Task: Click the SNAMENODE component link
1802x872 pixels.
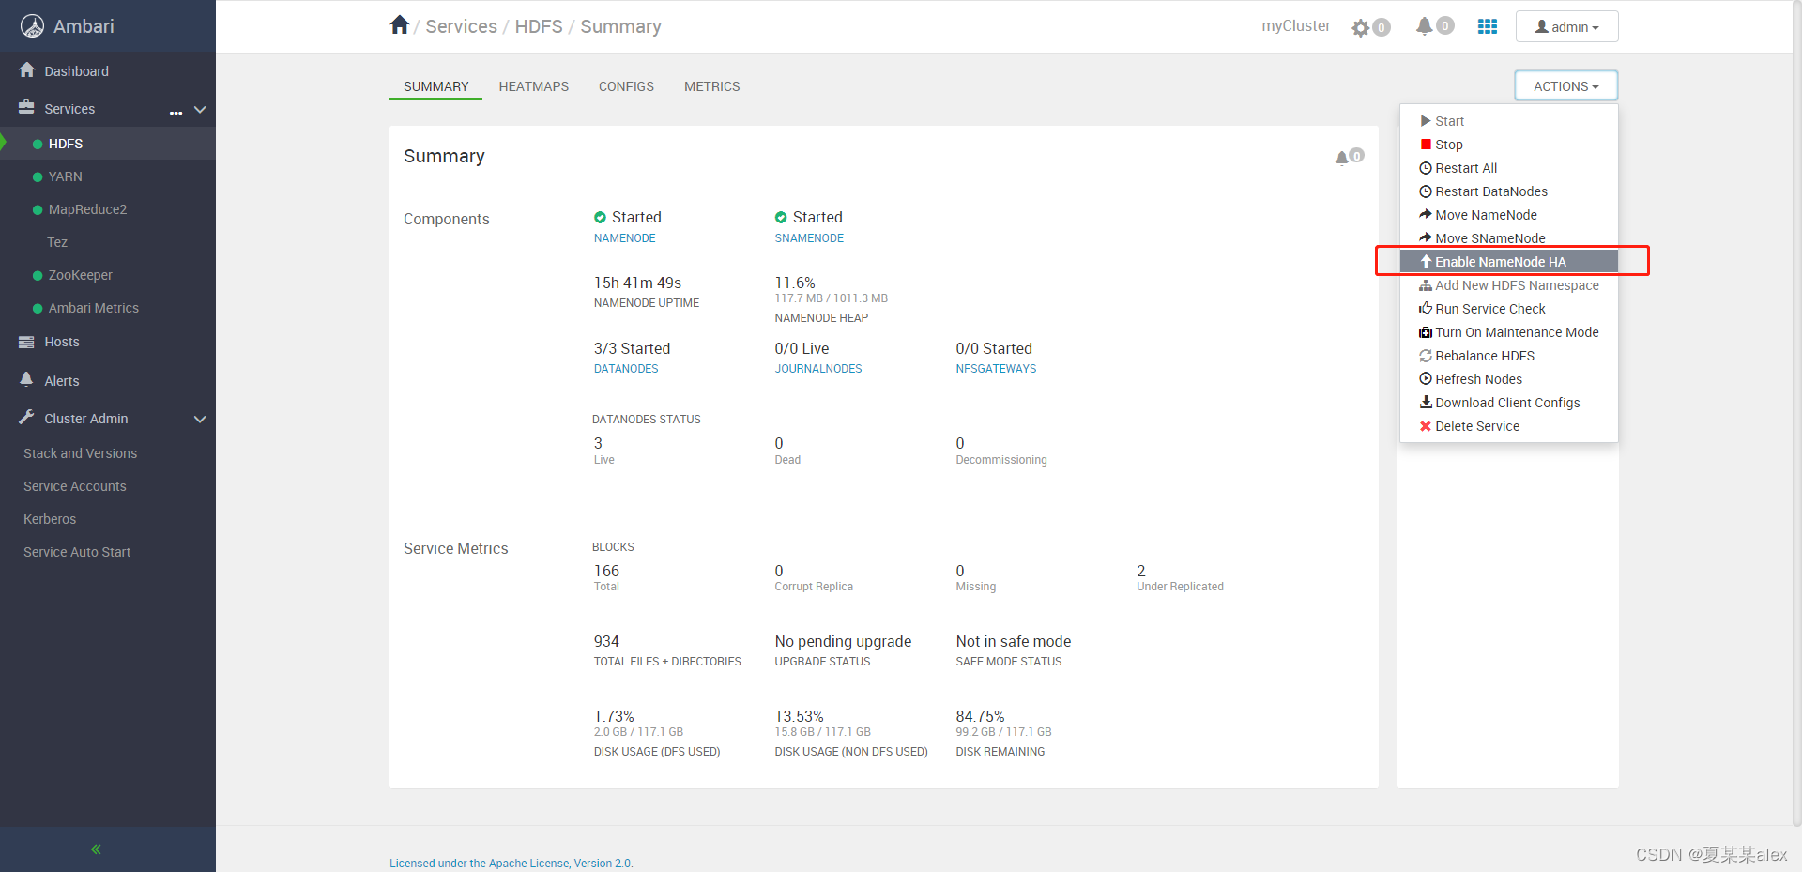Action: (x=809, y=238)
